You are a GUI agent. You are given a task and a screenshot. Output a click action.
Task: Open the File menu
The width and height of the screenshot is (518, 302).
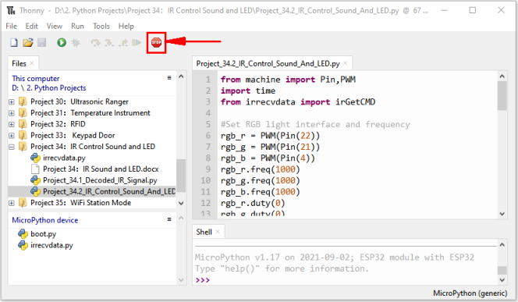[x=11, y=26]
